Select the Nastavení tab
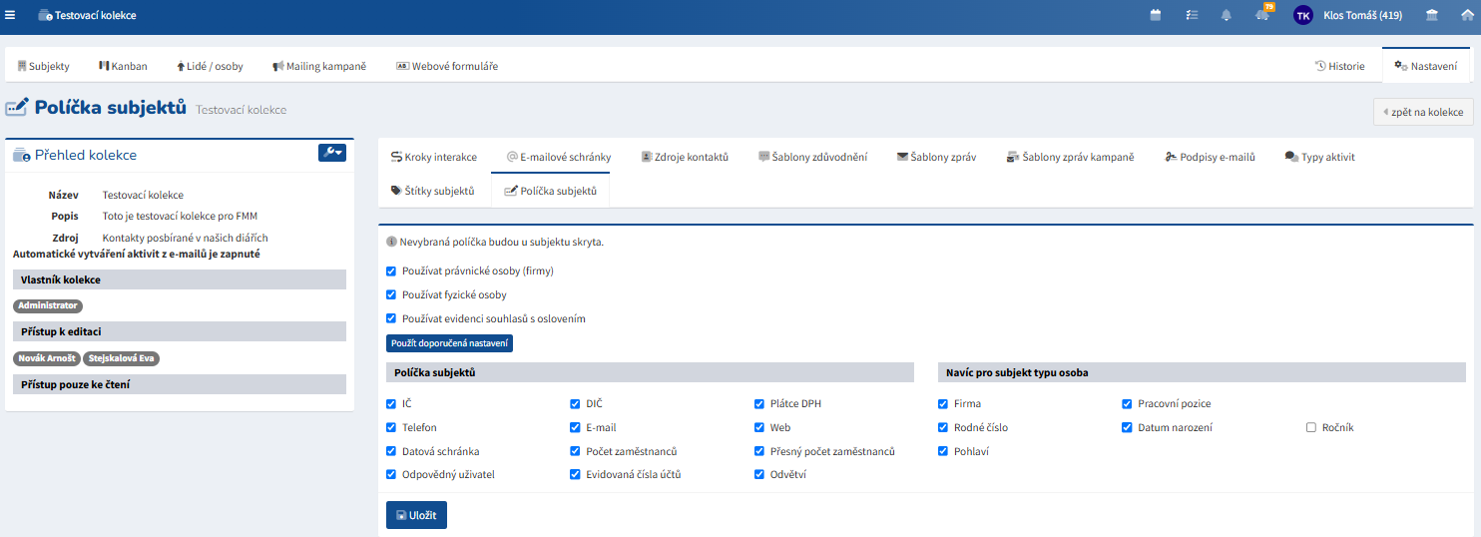The height and width of the screenshot is (537, 1481). (1425, 66)
